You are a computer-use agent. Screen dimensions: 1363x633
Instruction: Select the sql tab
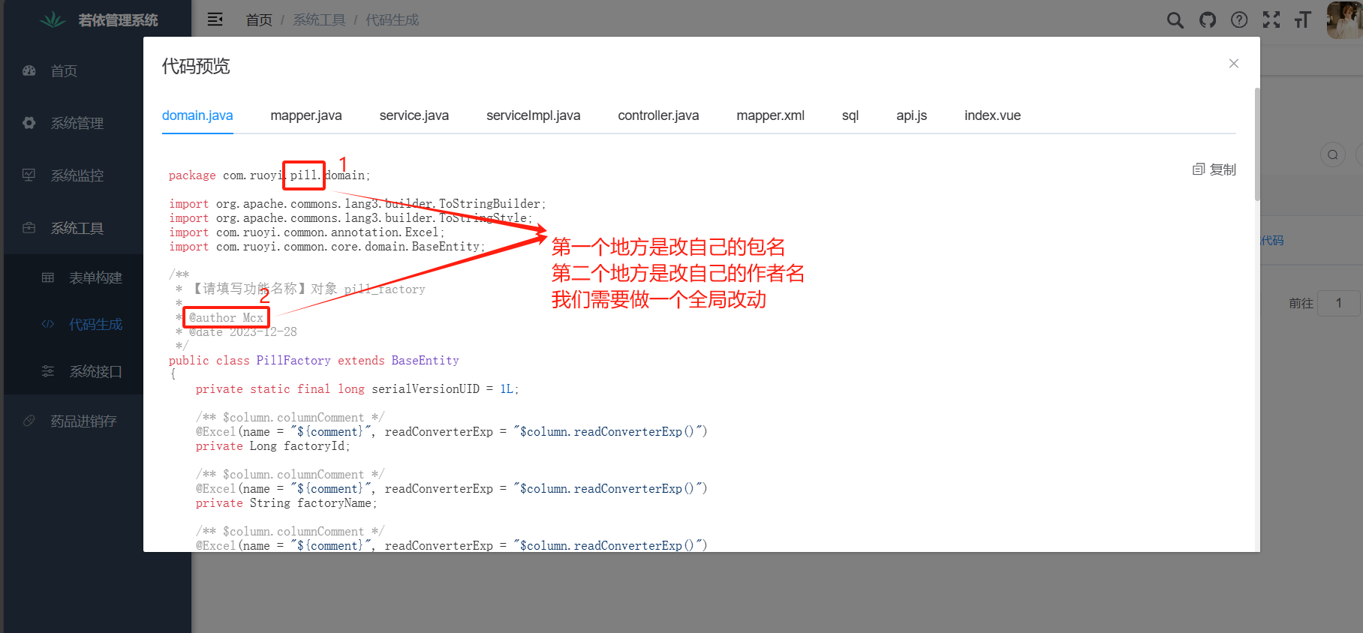(850, 115)
